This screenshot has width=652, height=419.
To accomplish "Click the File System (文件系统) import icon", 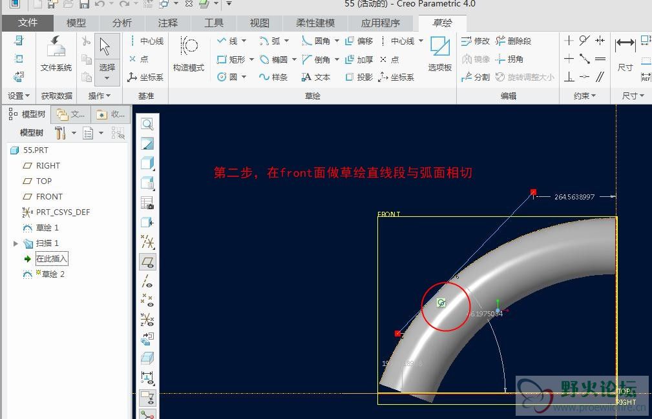I will (x=56, y=47).
